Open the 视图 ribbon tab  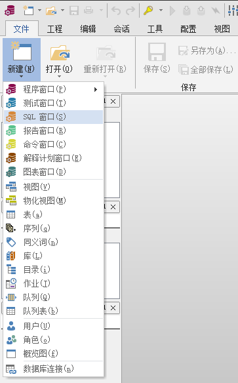[x=222, y=29]
